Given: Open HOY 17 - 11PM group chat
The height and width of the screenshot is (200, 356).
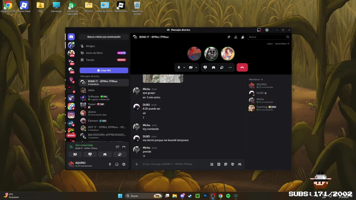Looking at the screenshot, I should coord(104,128).
